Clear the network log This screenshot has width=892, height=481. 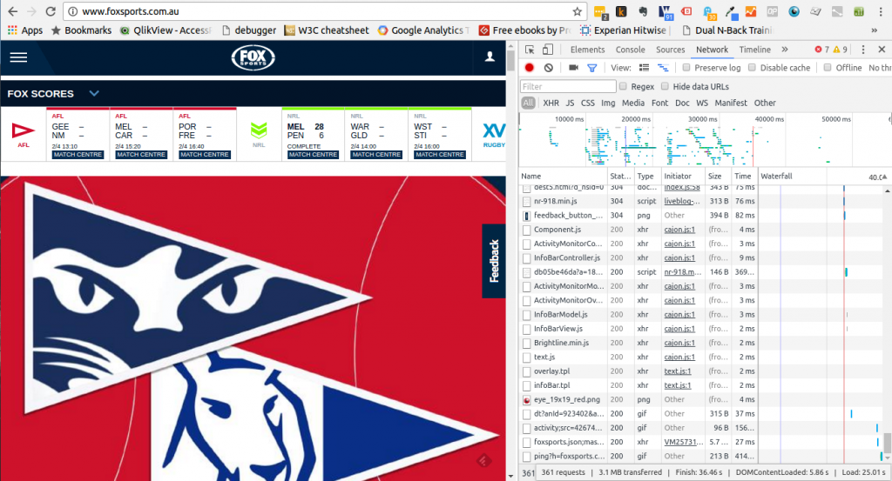(x=549, y=68)
